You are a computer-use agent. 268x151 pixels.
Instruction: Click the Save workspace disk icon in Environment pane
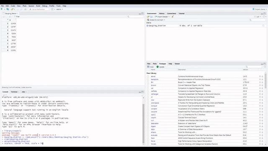151,17
